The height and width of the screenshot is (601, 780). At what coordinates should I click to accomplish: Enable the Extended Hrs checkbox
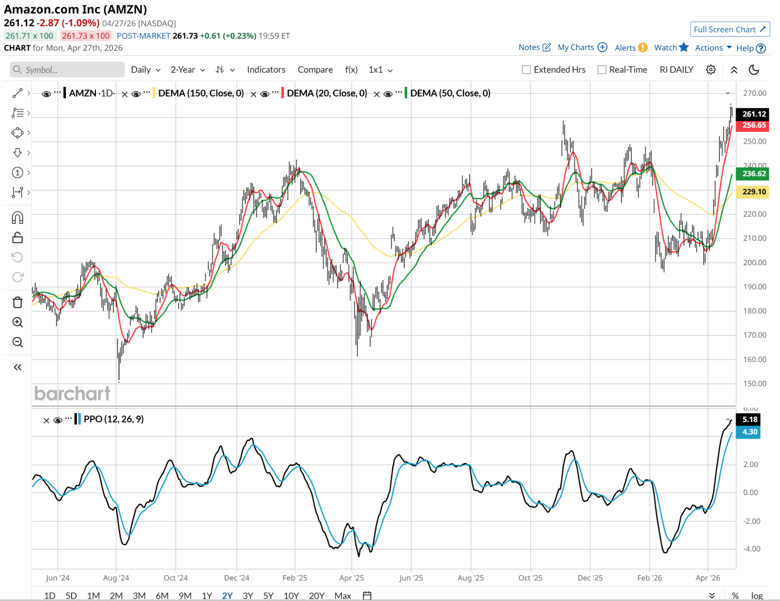pos(526,70)
